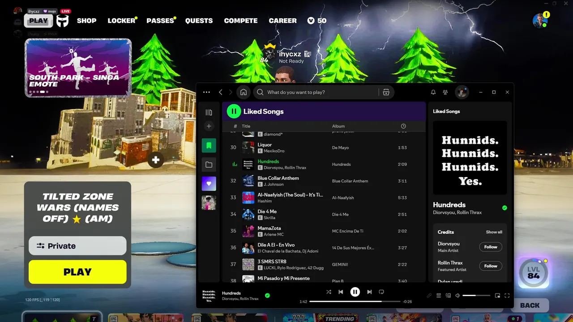This screenshot has width=573, height=322.
Task: Open Friend Activity icon in Spotify
Action: coord(445,92)
